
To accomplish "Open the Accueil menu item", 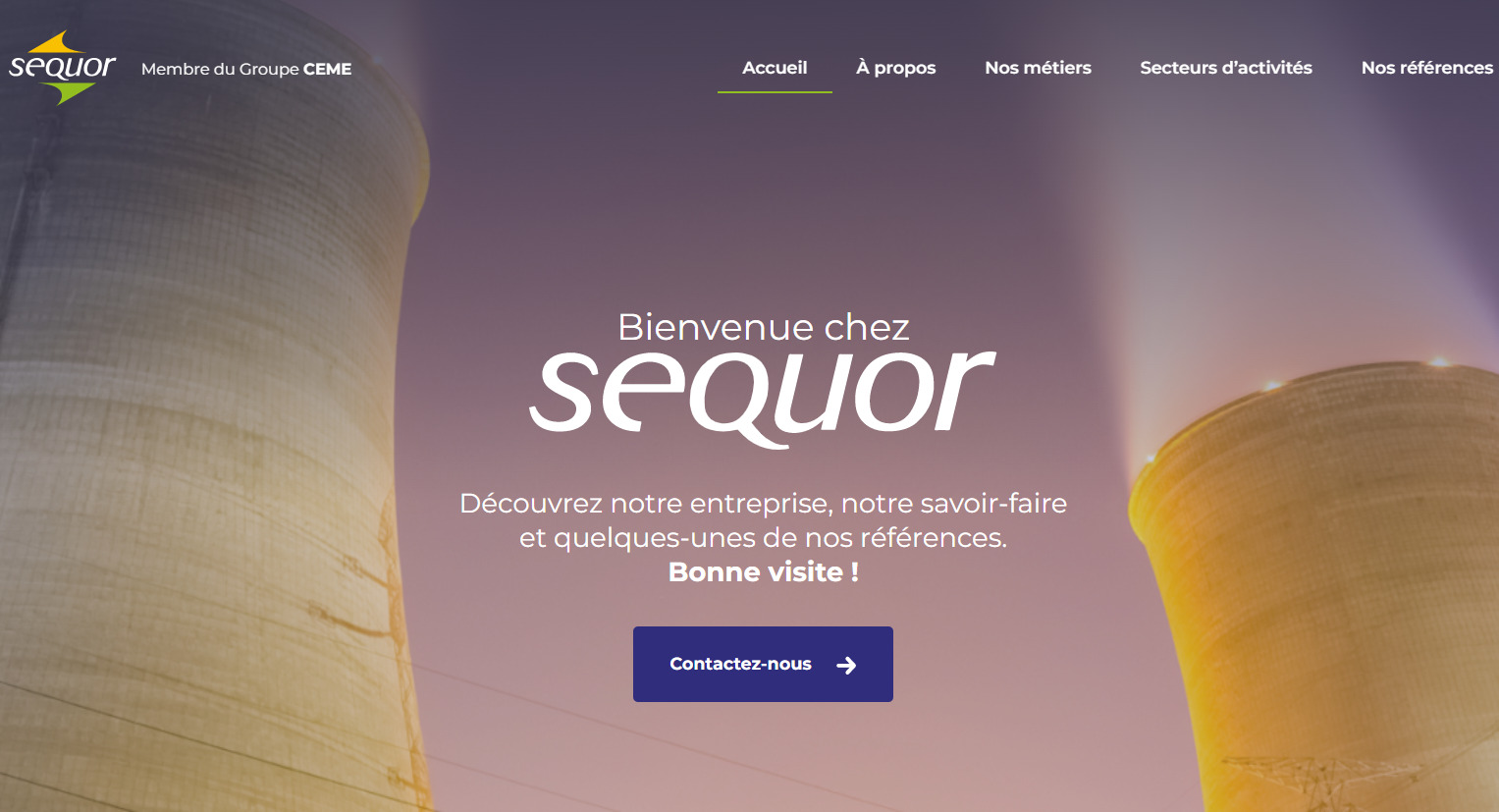I will coord(775,68).
